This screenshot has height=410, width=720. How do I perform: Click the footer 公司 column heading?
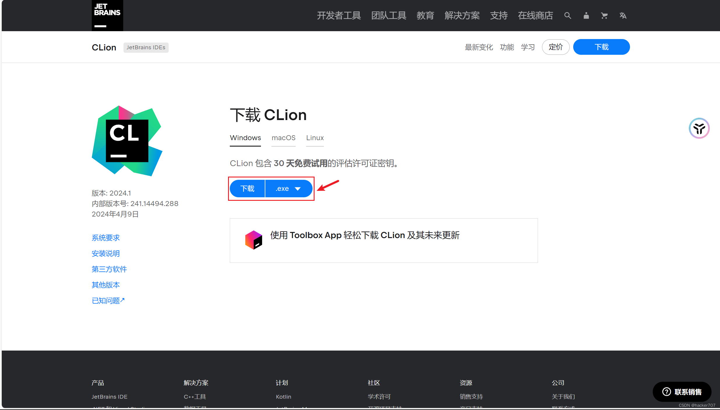click(558, 383)
